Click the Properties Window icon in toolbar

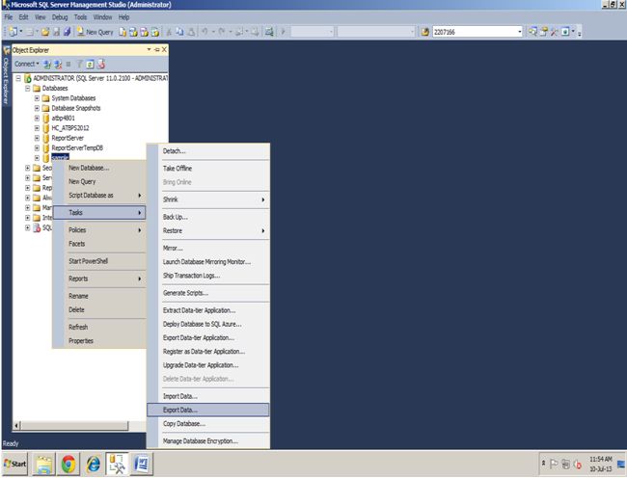543,32
